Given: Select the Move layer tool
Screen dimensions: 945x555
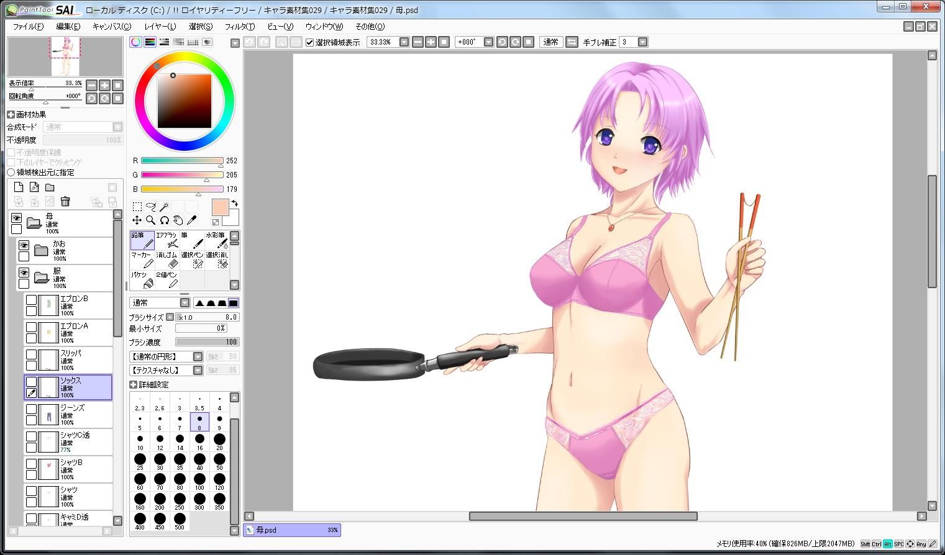Looking at the screenshot, I should 137,220.
